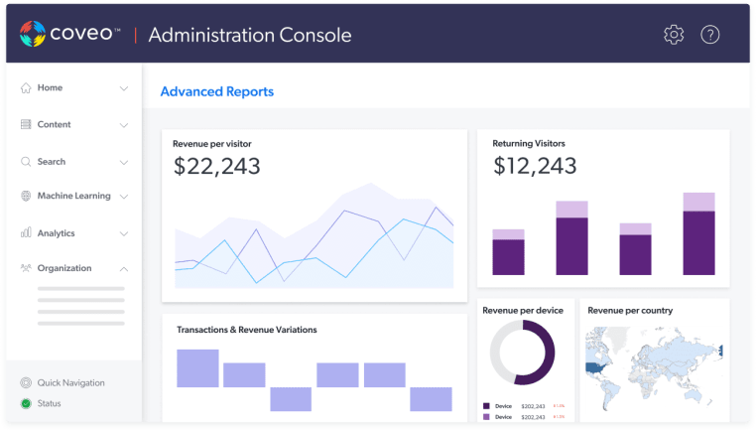Select the Analytics menu item
This screenshot has width=756, height=431.
[56, 233]
